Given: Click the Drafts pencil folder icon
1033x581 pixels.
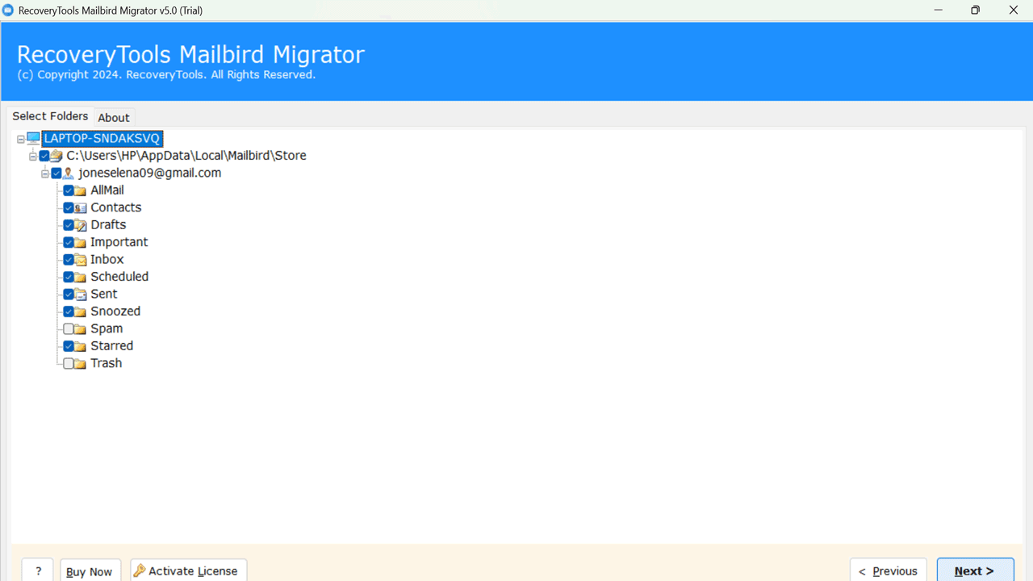Looking at the screenshot, I should pos(81,225).
